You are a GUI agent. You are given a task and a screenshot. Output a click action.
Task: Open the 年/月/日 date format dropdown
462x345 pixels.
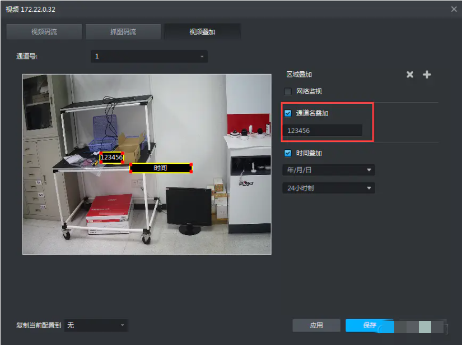click(328, 170)
